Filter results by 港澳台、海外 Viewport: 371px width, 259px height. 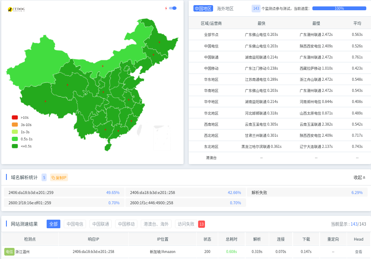tap(156, 224)
